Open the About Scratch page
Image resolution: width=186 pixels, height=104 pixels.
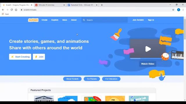click(x=72, y=79)
